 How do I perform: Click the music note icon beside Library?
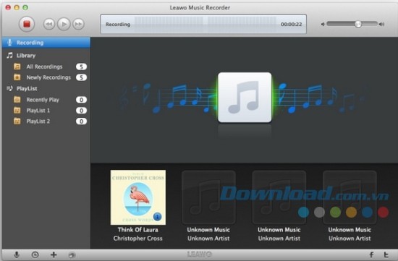point(9,55)
